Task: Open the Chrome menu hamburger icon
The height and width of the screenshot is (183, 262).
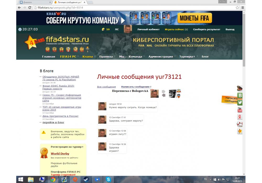Action: coord(243,8)
